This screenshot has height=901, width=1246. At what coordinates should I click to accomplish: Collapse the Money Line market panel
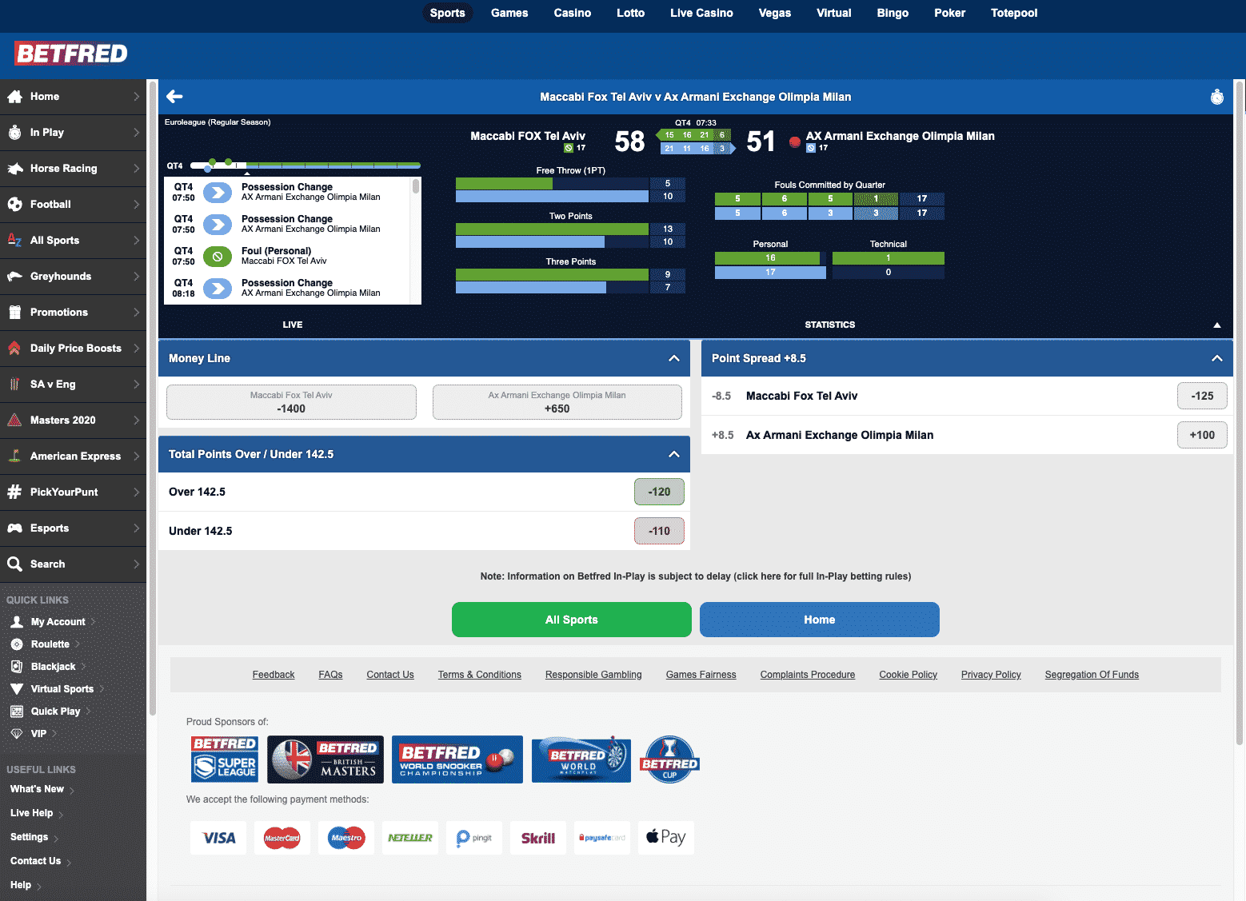coord(673,358)
